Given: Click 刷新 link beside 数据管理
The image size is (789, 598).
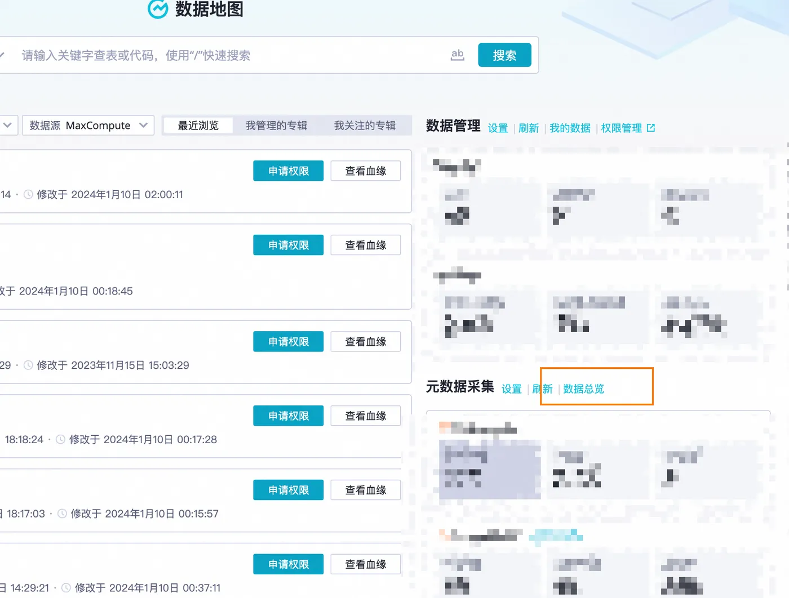Looking at the screenshot, I should click(x=529, y=128).
